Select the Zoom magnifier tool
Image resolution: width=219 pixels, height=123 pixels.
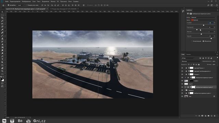click(2, 71)
